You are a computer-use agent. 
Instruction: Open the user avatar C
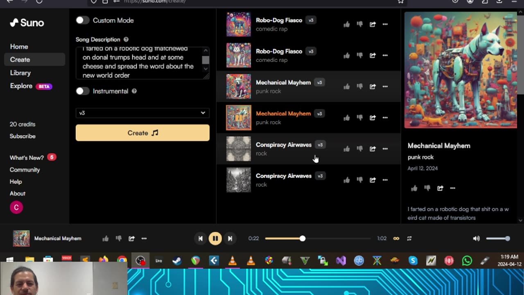tap(16, 207)
